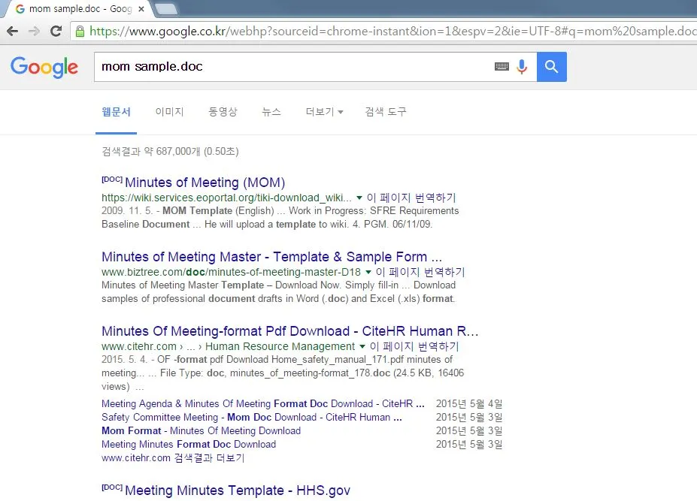Go back with the browser back arrow
697x501 pixels.
13,31
